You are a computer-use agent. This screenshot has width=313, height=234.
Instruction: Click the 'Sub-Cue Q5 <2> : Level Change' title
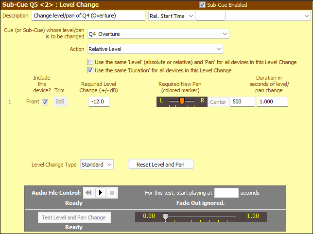[51, 4]
